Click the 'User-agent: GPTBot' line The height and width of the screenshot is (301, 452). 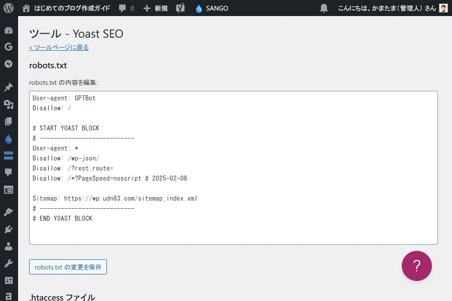tap(64, 98)
